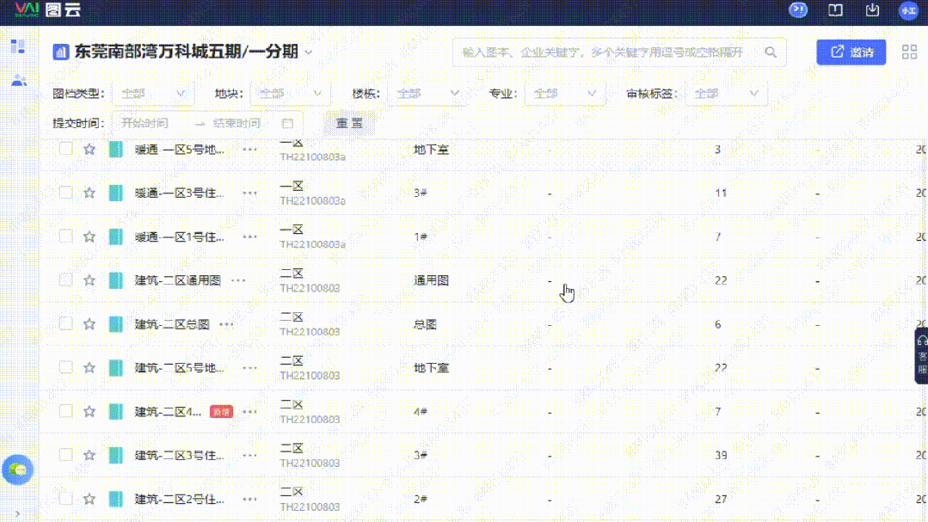The height and width of the screenshot is (522, 928).
Task: Switch to grid view layout icon
Action: click(909, 52)
